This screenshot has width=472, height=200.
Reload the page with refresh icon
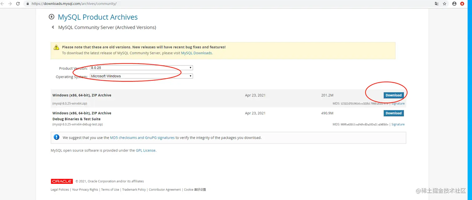pyautogui.click(x=18, y=4)
